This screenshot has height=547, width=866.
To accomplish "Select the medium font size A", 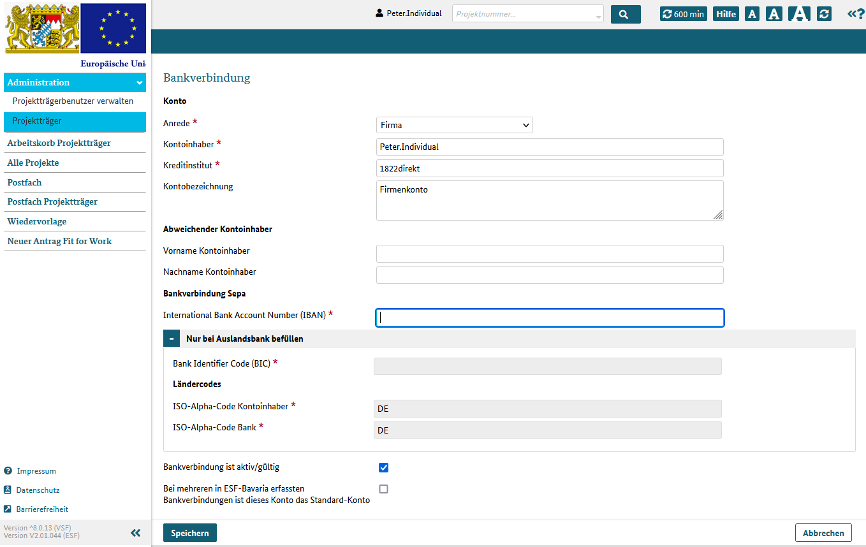I will (774, 14).
